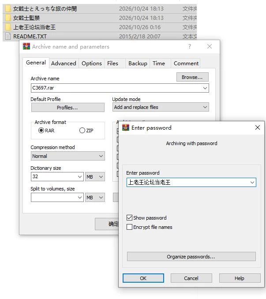Select file name 女戦士監禁
Viewport: 266px width, 299px height.
pyautogui.click(x=26, y=18)
